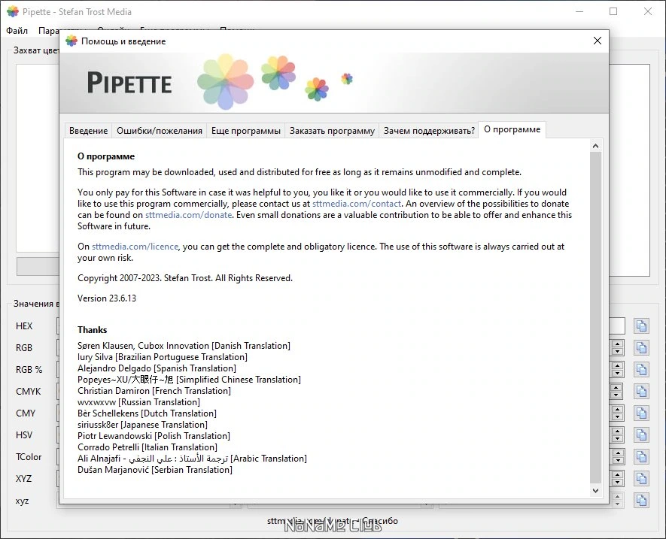Copy the CMYK value with its copy icon
This screenshot has height=539, width=666.
(x=641, y=392)
